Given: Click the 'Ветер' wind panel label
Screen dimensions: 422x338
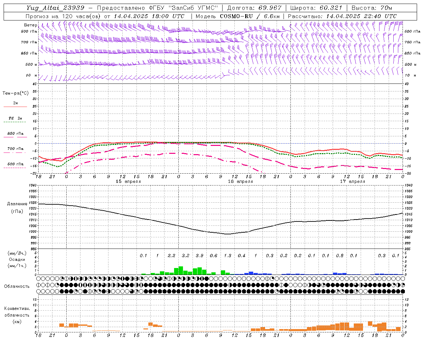Looking at the screenshot, I should click(x=30, y=25).
